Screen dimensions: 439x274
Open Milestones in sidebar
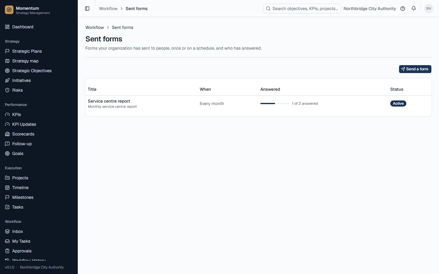pos(39,197)
